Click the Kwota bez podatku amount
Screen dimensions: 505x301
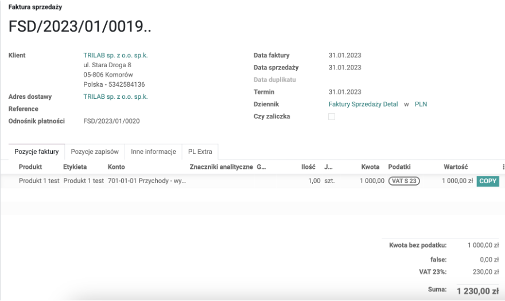(483, 246)
